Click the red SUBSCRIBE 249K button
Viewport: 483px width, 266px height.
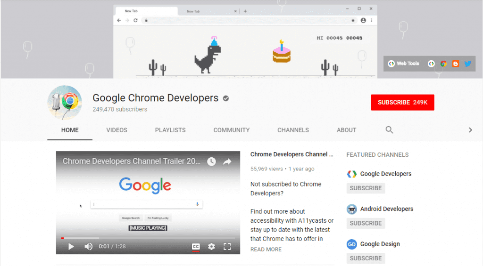click(402, 103)
